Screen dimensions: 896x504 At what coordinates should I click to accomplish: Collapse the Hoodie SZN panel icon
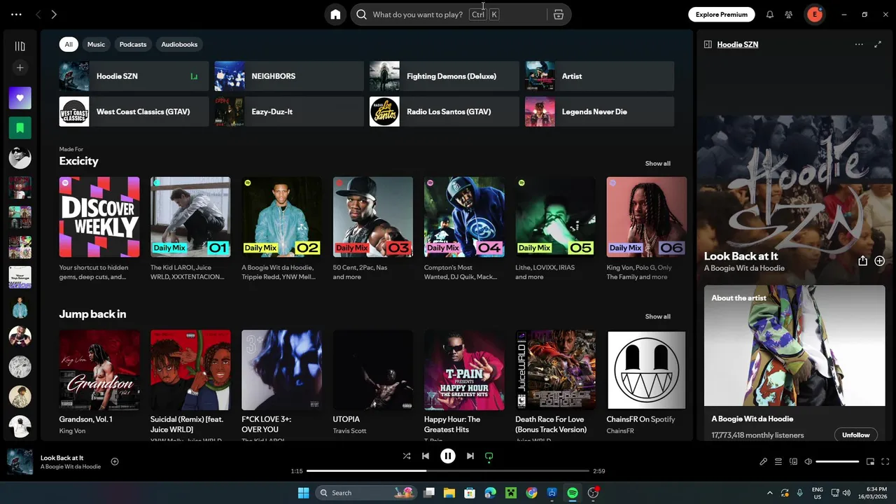[708, 44]
